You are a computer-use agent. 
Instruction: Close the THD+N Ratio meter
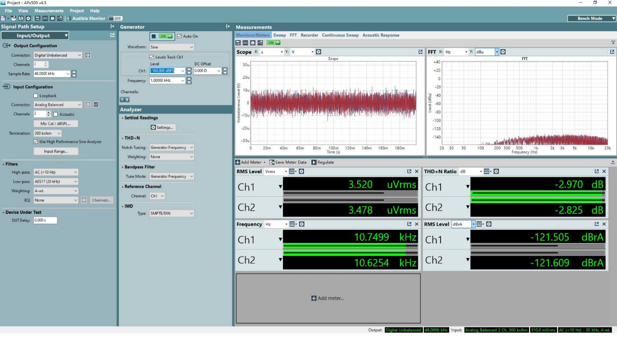coord(604,171)
